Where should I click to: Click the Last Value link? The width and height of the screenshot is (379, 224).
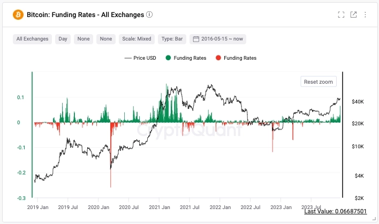335,212
